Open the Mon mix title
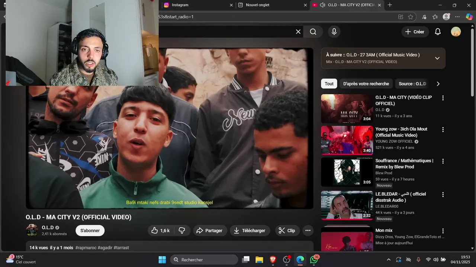 click(x=384, y=230)
